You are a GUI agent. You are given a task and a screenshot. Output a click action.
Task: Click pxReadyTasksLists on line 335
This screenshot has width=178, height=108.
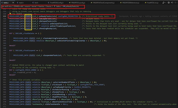(48, 16)
